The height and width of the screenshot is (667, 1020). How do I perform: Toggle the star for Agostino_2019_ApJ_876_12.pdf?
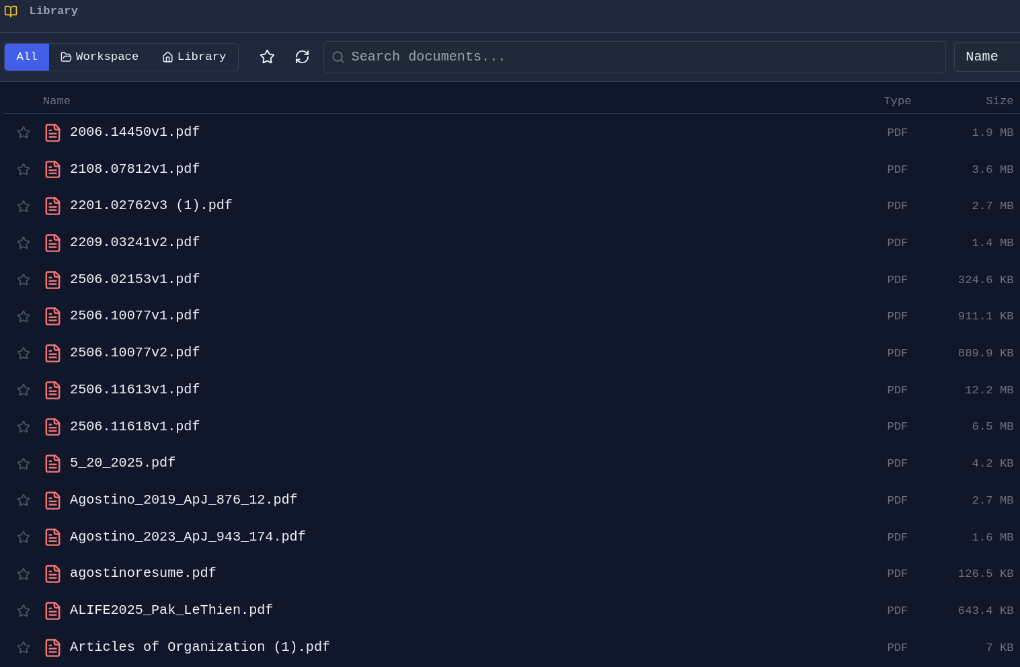coord(24,500)
